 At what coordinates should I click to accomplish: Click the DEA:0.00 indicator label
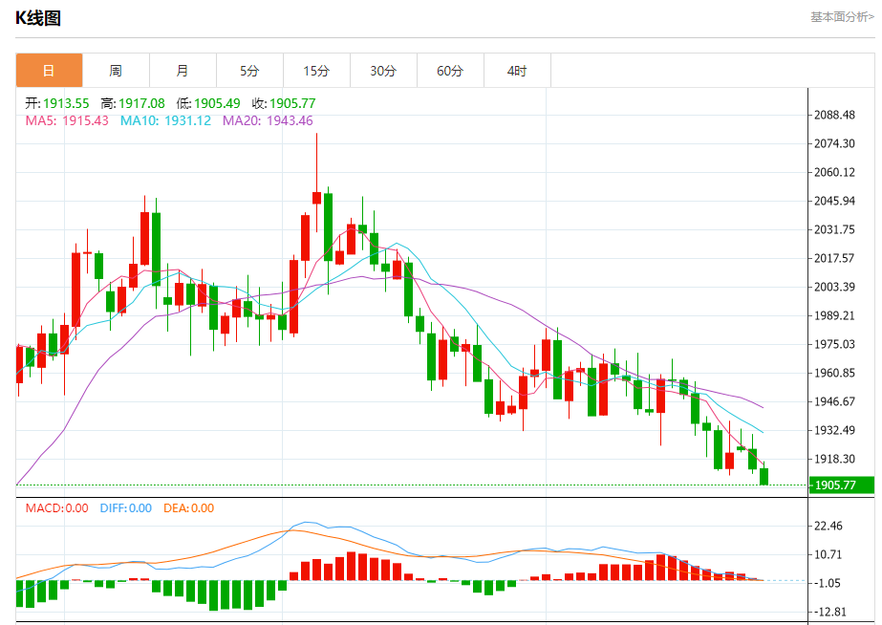[189, 508]
